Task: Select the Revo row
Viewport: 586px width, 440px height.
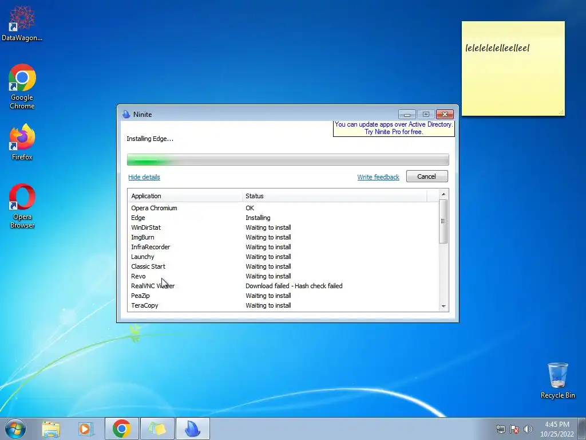Action: click(x=283, y=276)
